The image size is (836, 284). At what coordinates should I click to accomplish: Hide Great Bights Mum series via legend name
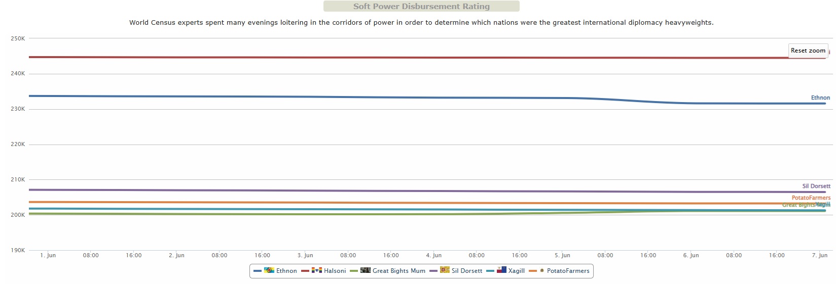(399, 271)
